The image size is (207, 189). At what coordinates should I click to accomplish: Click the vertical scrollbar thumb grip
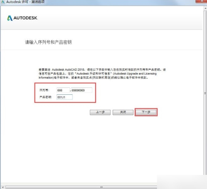pos(206,93)
